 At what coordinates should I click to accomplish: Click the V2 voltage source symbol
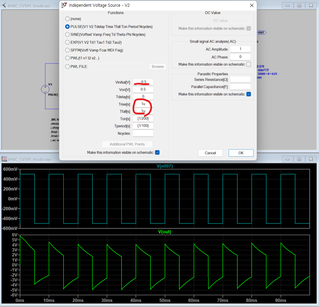[x=45, y=89]
